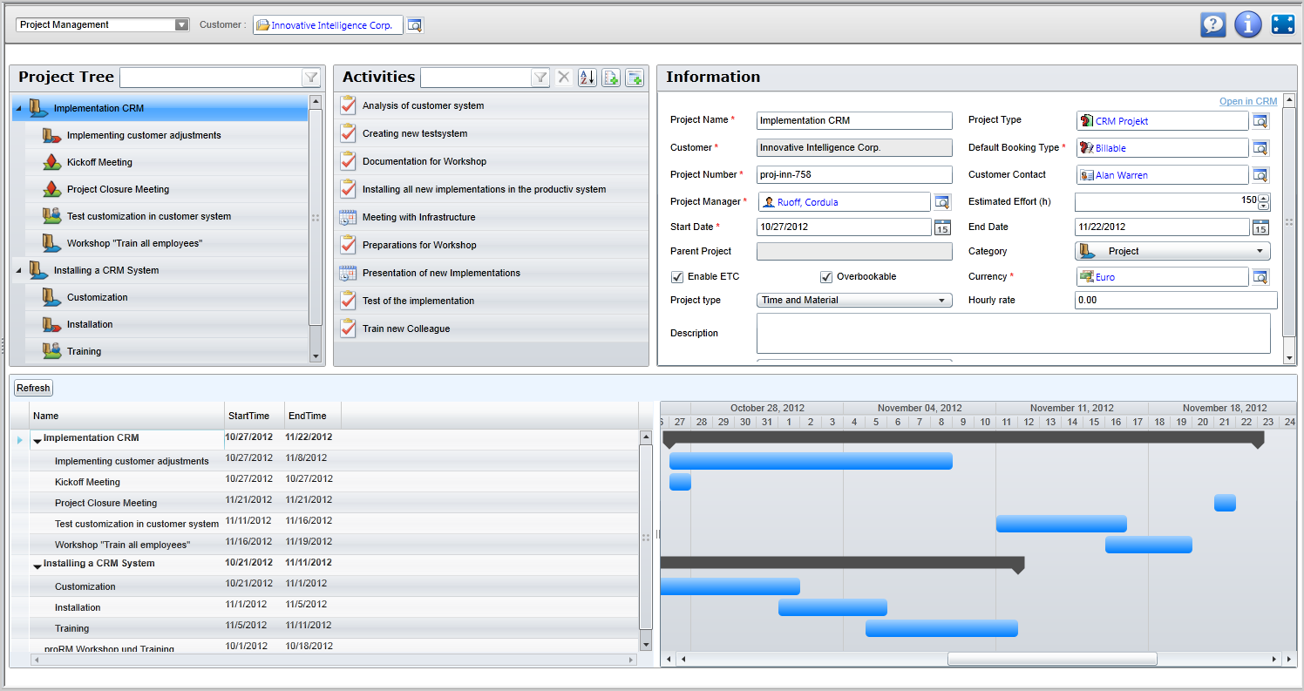Click the Ruoff, Cordula manager link

coord(808,202)
